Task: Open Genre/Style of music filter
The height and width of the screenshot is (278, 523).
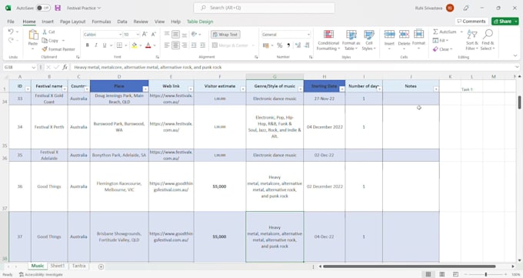Action: (300, 89)
